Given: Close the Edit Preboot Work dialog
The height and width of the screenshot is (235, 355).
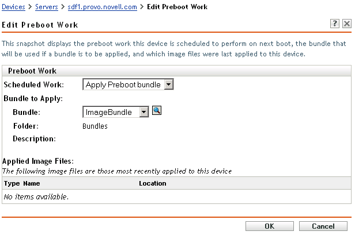Looking at the screenshot, I should (346, 24).
